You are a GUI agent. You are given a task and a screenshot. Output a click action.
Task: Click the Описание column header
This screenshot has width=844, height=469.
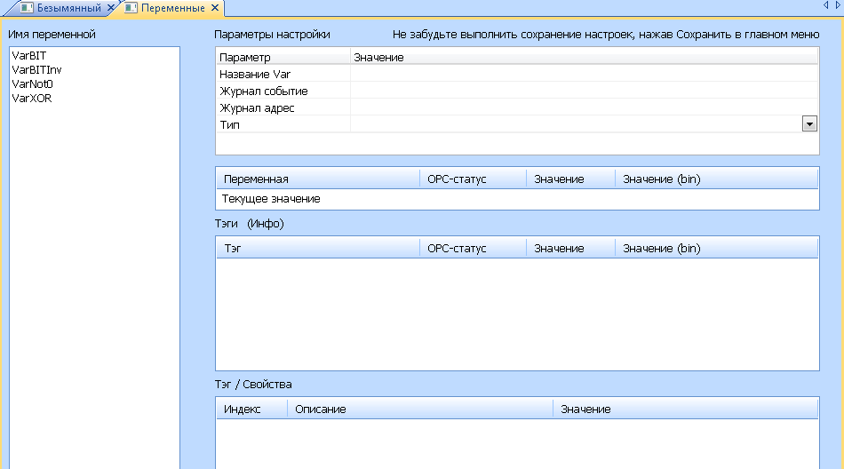pos(419,409)
